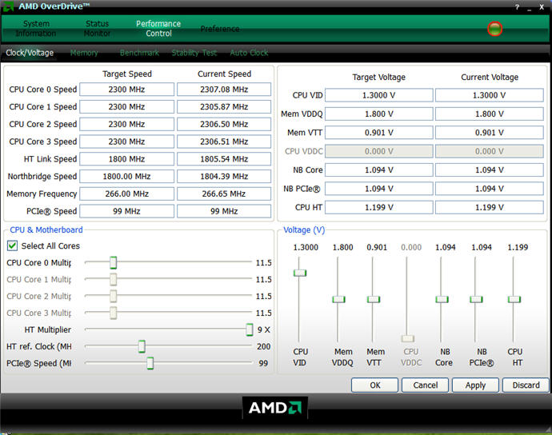Click the Memory Frequency target field
Viewport: 552px width, 435px height.
point(126,194)
